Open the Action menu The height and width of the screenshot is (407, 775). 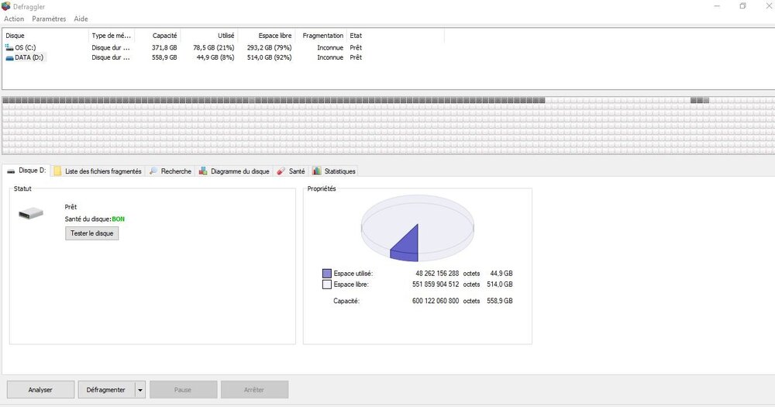(x=14, y=19)
